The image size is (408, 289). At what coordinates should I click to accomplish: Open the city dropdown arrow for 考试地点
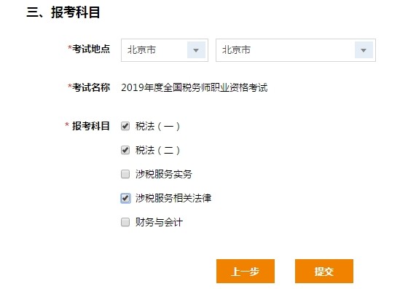364,50
